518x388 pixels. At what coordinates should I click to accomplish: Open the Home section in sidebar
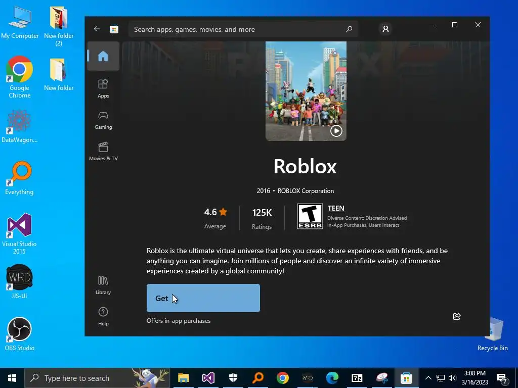coord(103,56)
